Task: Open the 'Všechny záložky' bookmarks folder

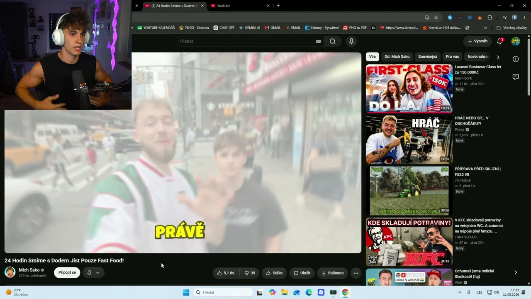Action: (512, 28)
